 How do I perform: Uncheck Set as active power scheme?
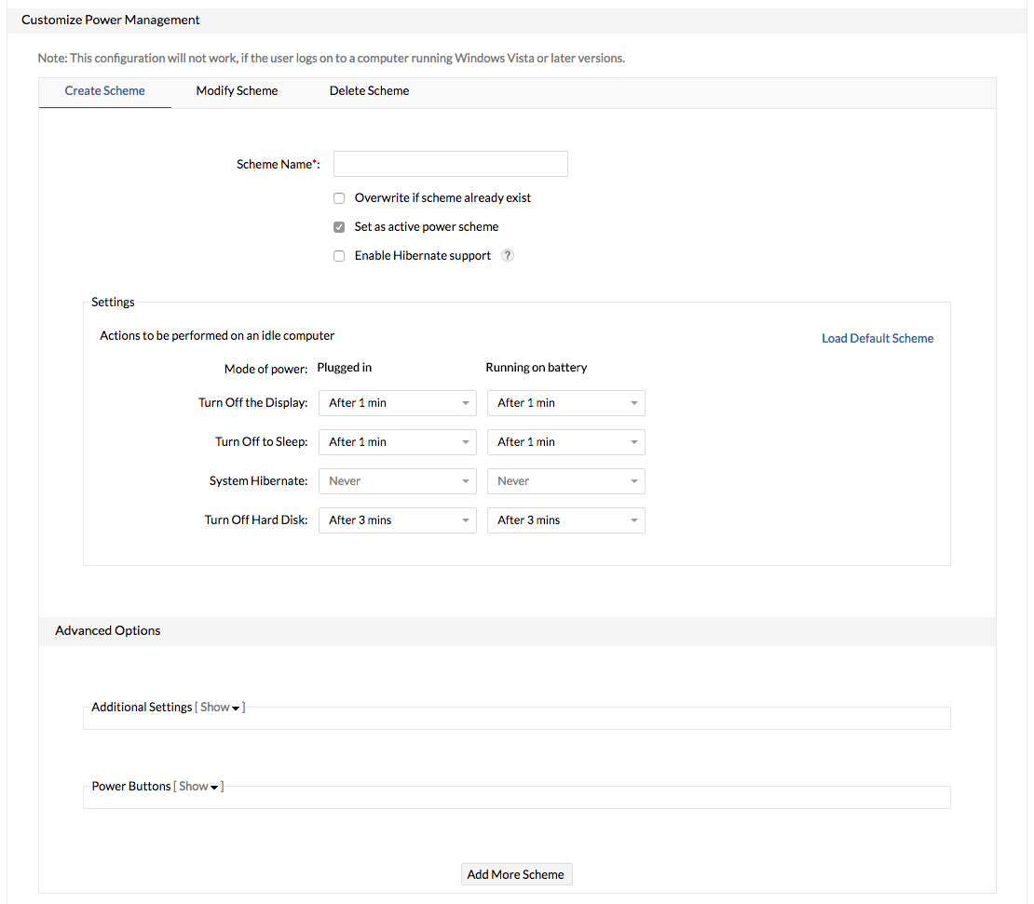click(x=339, y=226)
